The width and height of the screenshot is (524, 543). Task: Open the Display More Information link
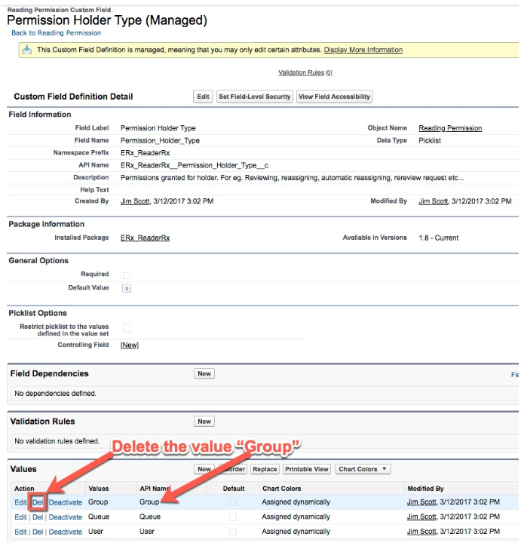[x=363, y=50]
